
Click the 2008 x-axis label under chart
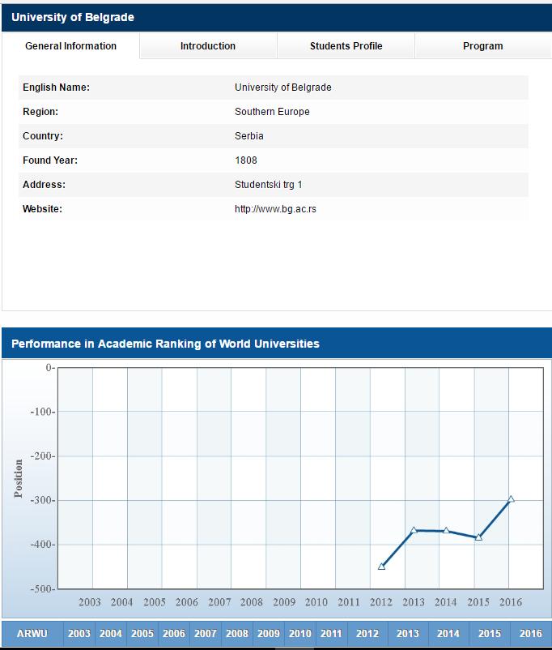point(252,602)
